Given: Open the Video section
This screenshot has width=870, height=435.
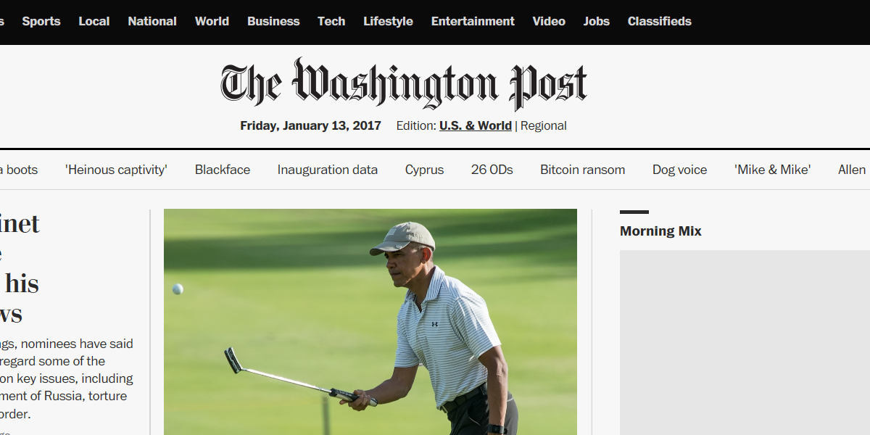Looking at the screenshot, I should [549, 21].
